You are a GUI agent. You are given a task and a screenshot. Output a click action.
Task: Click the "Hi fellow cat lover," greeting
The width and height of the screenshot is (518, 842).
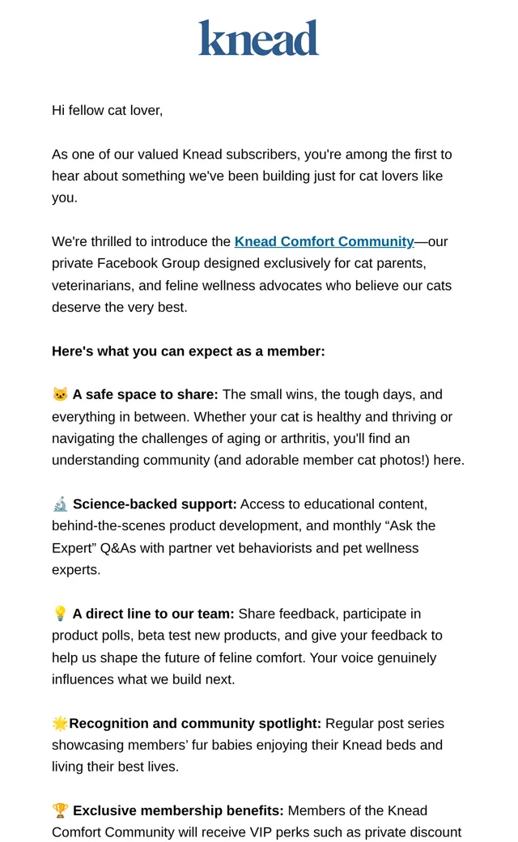(108, 110)
